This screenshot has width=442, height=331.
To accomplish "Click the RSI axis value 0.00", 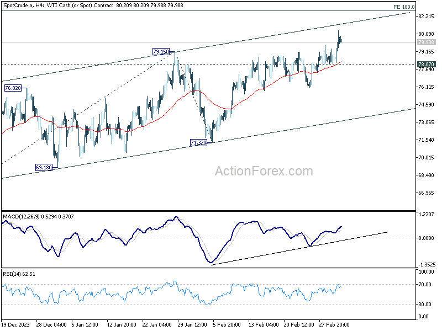I will click(x=424, y=317).
